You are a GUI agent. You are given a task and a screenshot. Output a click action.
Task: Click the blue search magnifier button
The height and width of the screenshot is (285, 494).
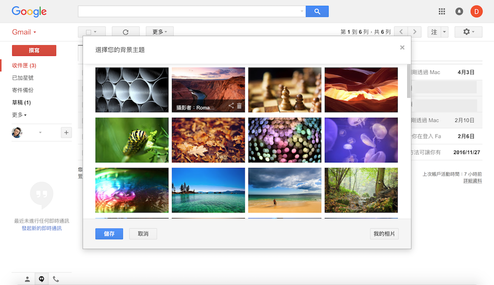point(317,11)
